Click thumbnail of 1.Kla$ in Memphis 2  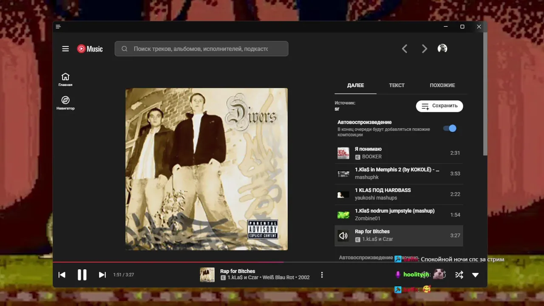coord(343,174)
